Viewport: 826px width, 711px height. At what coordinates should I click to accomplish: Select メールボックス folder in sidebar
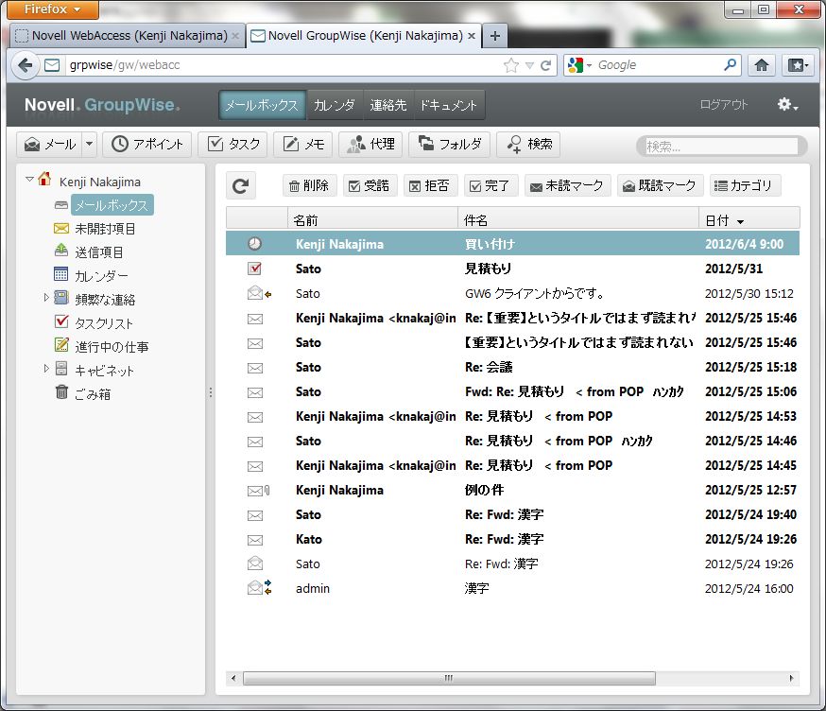(112, 205)
